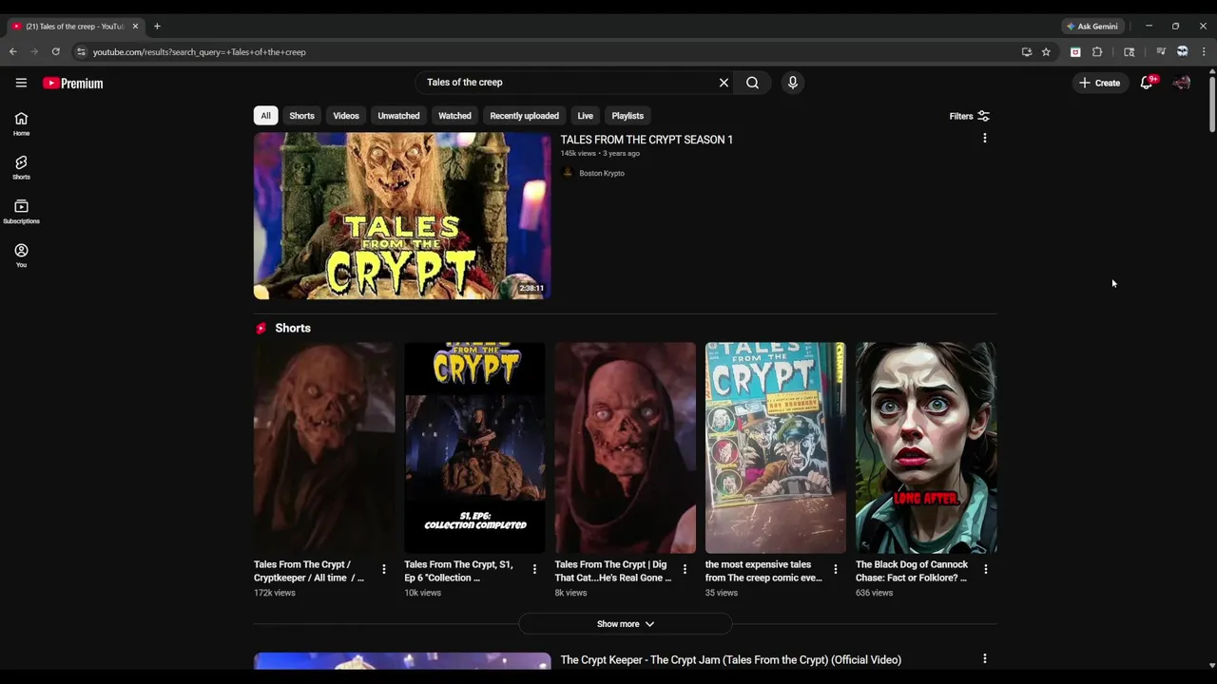
Task: Open the hamburger guide menu
Action: [x=21, y=83]
